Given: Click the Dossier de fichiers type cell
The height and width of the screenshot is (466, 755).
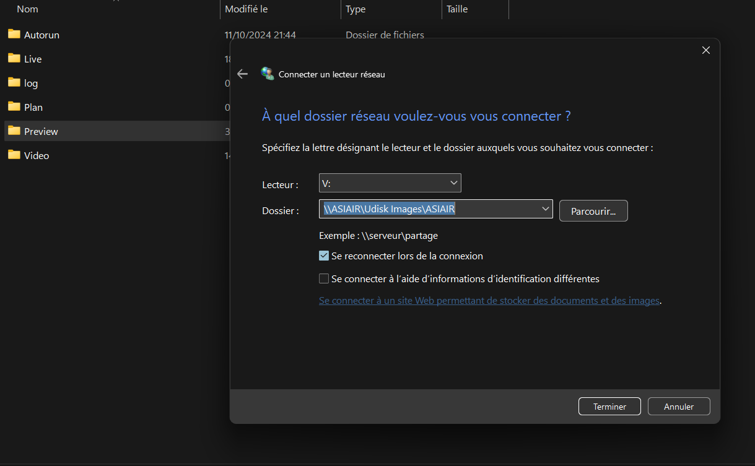Looking at the screenshot, I should pyautogui.click(x=385, y=35).
